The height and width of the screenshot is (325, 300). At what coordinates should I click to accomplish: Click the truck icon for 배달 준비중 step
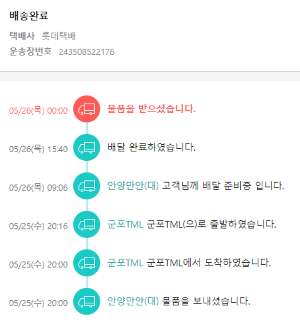coord(87,186)
